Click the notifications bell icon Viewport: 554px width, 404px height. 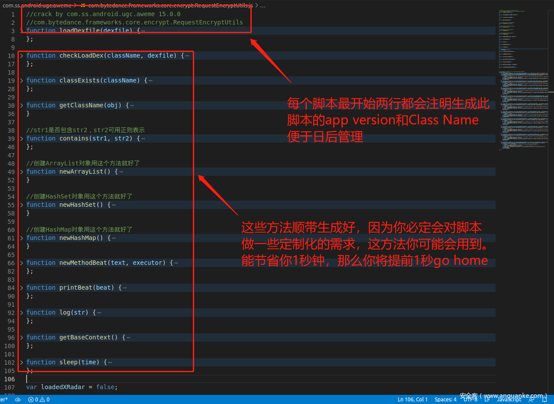tap(544, 400)
